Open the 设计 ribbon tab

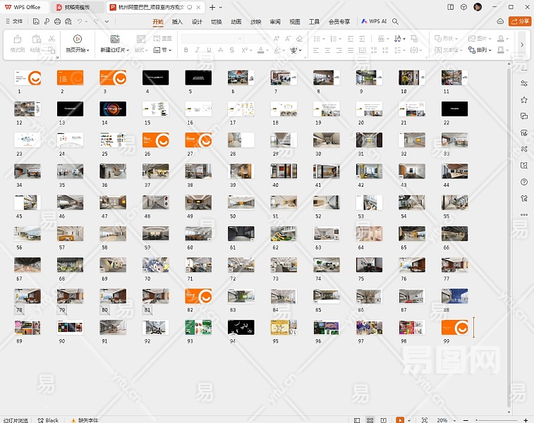point(197,22)
